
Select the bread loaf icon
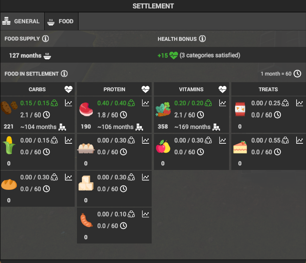point(9,185)
